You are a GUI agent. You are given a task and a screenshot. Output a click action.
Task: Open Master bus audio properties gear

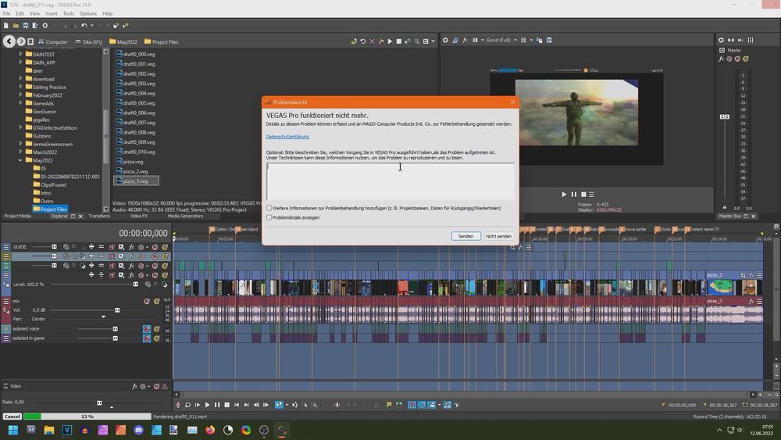tap(721, 41)
